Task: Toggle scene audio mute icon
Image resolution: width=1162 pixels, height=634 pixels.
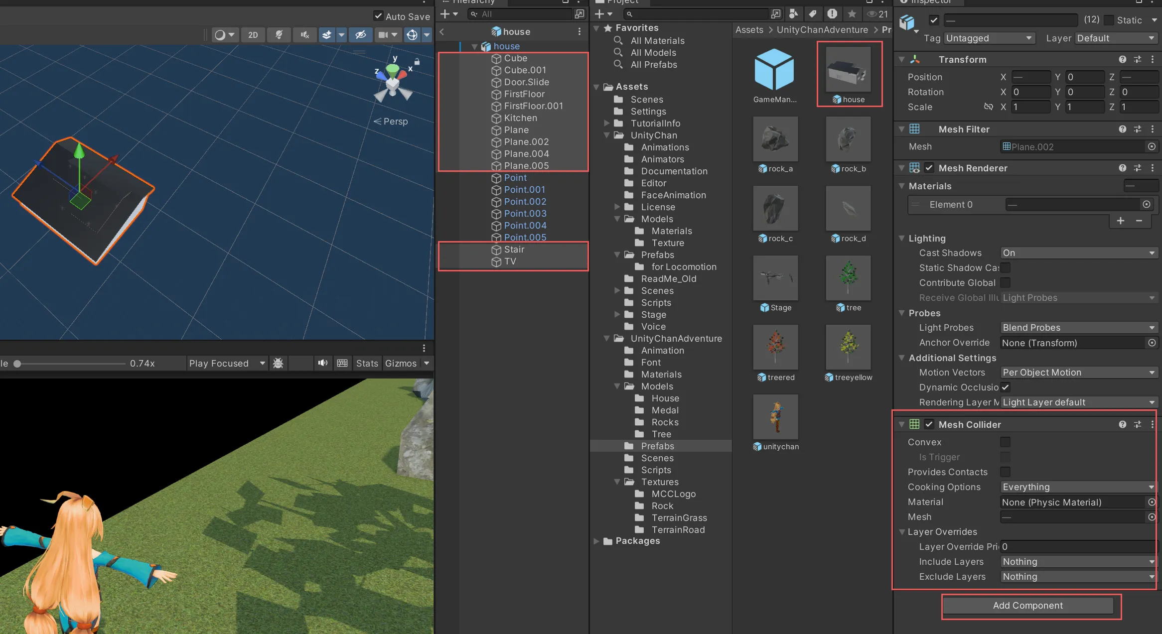Action: (305, 35)
